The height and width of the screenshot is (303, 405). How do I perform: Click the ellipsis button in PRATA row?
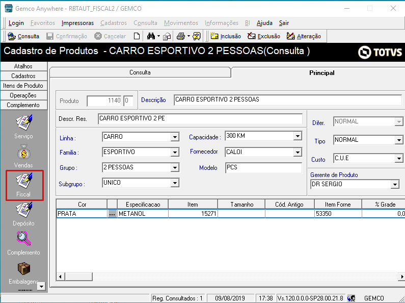pos(112,214)
